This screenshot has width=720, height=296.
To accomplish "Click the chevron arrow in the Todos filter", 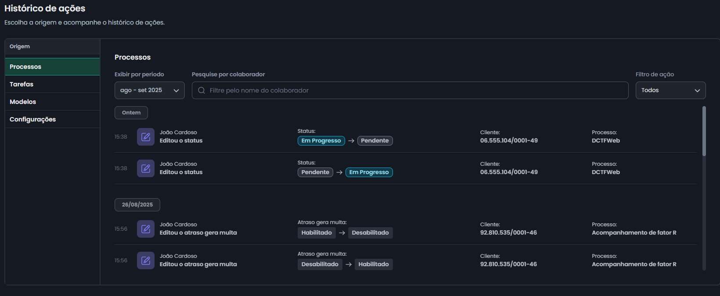I will click(697, 90).
